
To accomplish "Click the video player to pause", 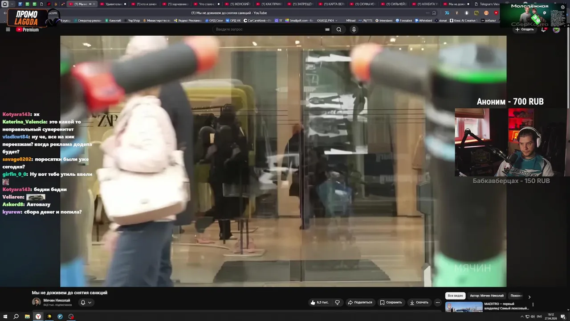I will [283, 161].
